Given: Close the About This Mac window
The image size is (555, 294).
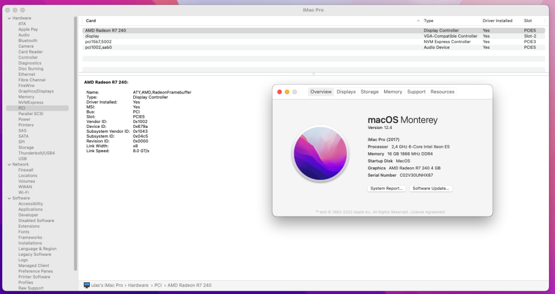Looking at the screenshot, I should pos(279,92).
